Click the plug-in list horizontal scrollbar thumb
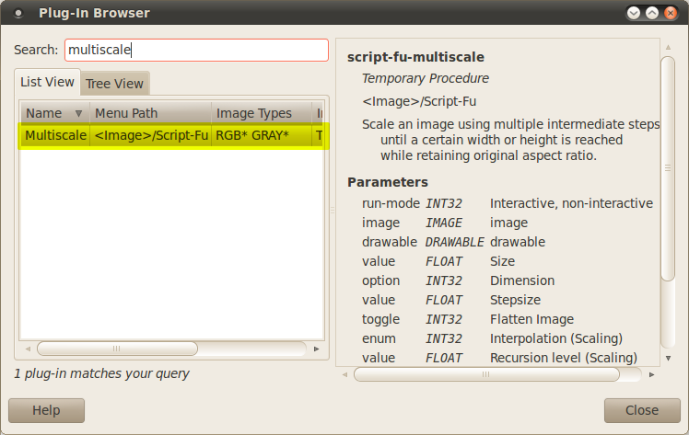The width and height of the screenshot is (689, 435). coord(117,349)
